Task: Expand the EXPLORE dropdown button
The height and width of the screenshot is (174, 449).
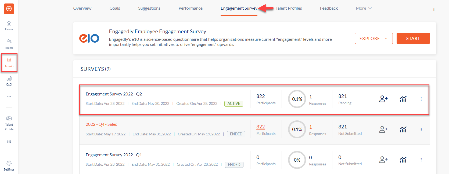Action: click(374, 38)
